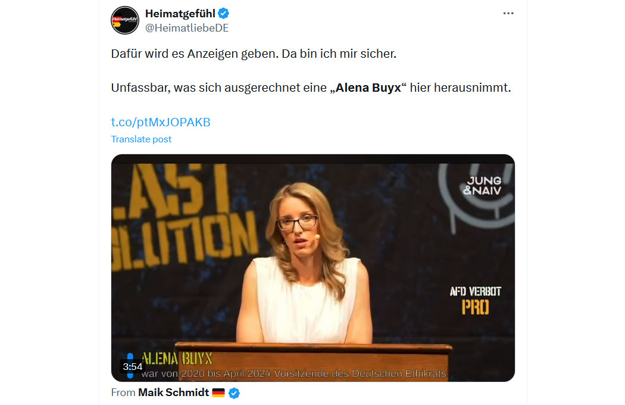625x405 pixels.
Task: Open the three-dot more options menu
Action: pyautogui.click(x=508, y=13)
